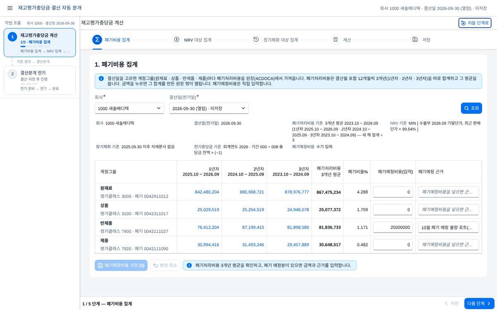
Task: Open 상품 1년차 amount 25,029,519
Action: [208, 210]
